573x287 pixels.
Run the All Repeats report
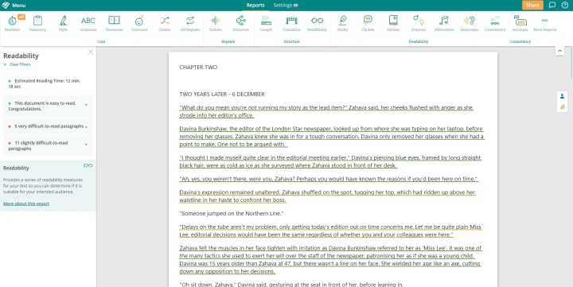click(x=190, y=23)
